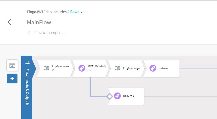Click the blue plus add button
This screenshot has height=119, width=217.
point(12,78)
